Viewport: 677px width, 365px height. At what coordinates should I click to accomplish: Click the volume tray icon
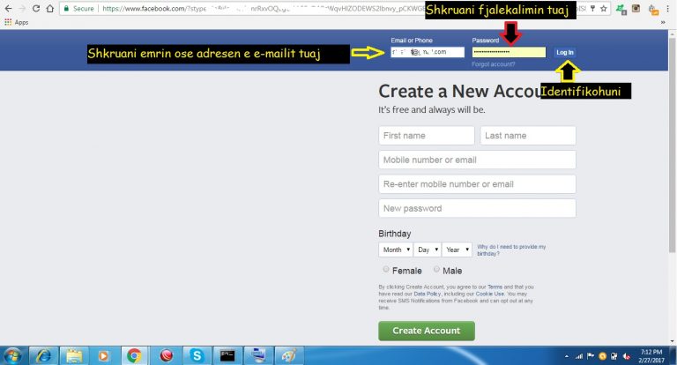coord(626,356)
